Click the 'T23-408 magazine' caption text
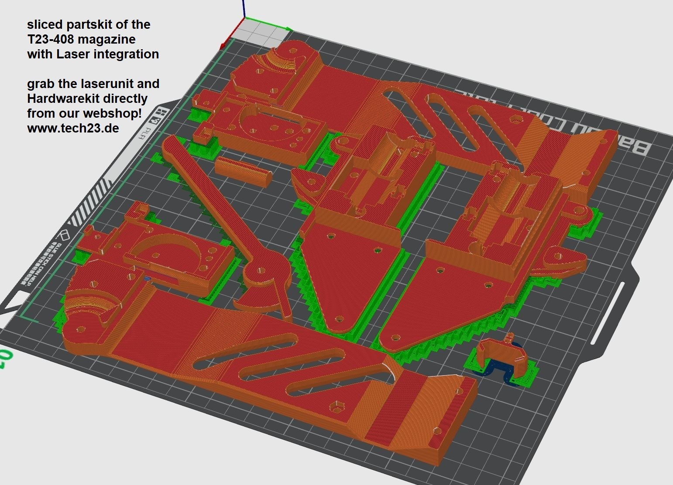This screenshot has height=485, width=673. tap(81, 39)
